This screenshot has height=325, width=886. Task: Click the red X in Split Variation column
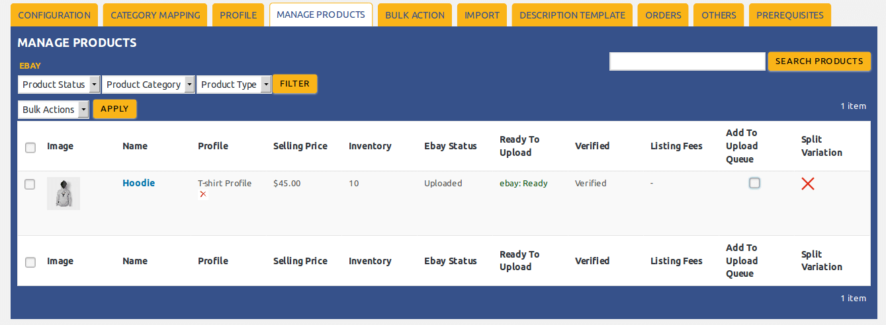(807, 184)
